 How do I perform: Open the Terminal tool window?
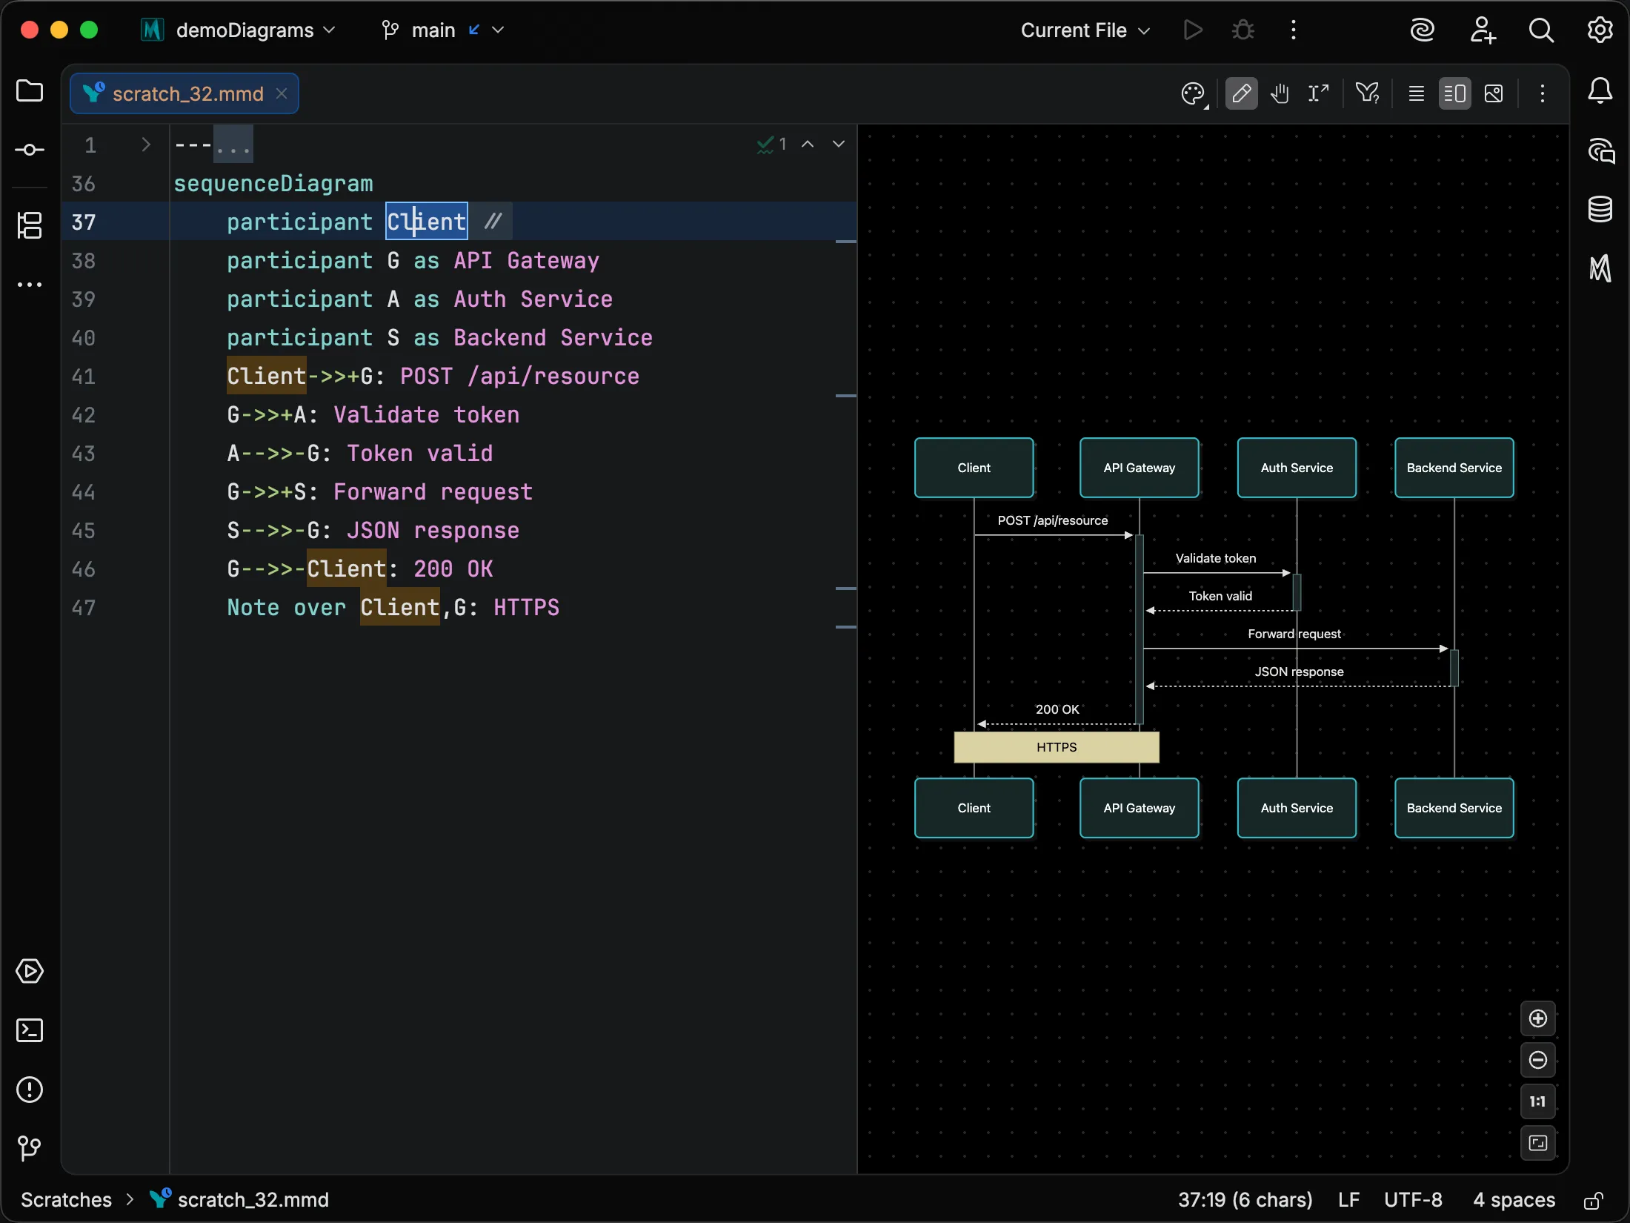pyautogui.click(x=30, y=1030)
